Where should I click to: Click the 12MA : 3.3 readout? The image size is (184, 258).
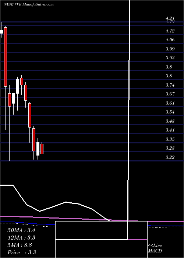[x=21, y=238]
